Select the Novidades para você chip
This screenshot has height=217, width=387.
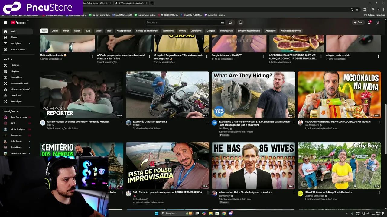pos(291,31)
